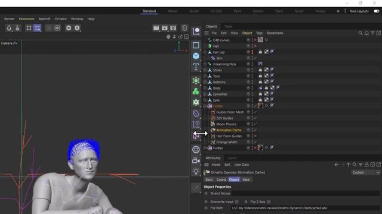Select the Guides From Mesh operator
382x214 pixels.
(230, 112)
